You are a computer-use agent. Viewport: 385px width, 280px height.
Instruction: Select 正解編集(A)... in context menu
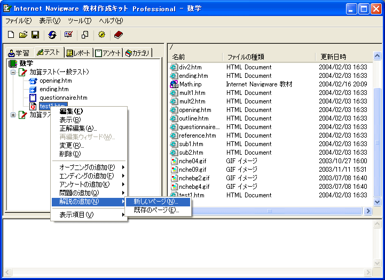(x=89, y=129)
